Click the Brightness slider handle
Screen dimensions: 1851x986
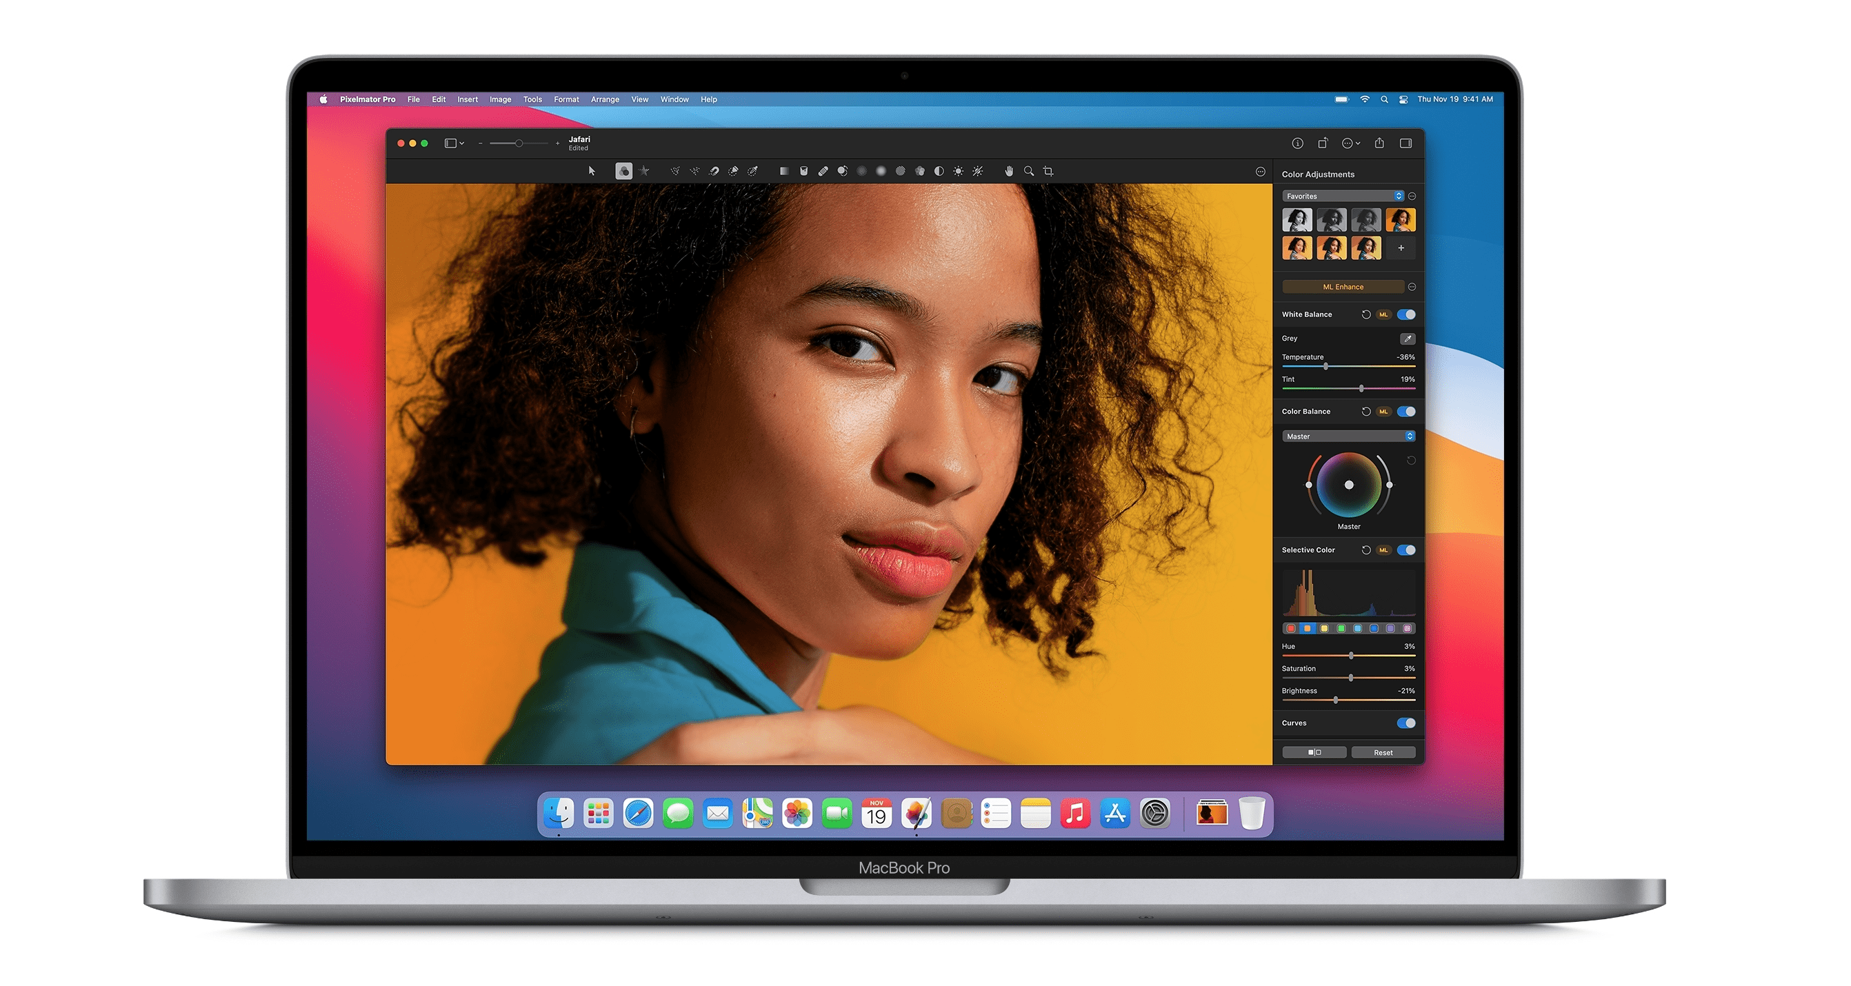(1336, 700)
